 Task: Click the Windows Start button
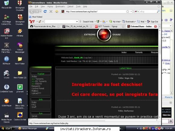pos(7,128)
